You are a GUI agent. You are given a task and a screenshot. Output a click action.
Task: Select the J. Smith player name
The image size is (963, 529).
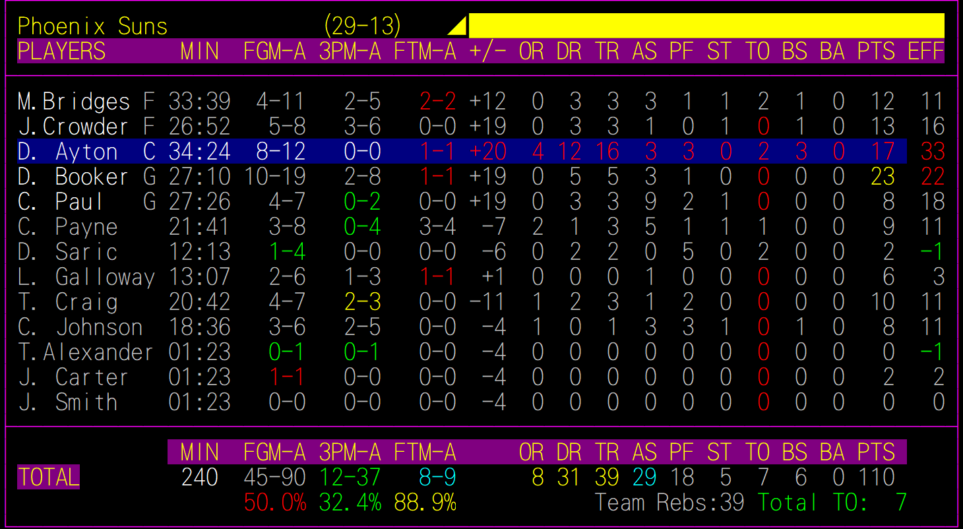click(x=67, y=402)
